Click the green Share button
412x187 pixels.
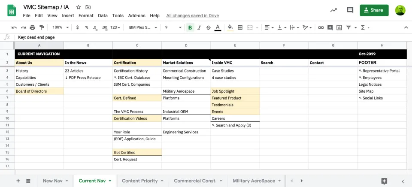pyautogui.click(x=374, y=10)
